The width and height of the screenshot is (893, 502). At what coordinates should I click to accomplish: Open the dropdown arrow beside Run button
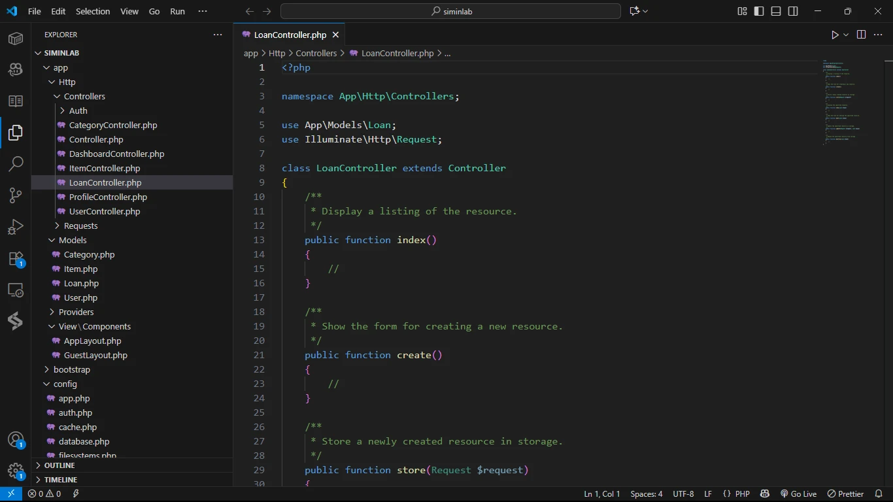pyautogui.click(x=846, y=35)
